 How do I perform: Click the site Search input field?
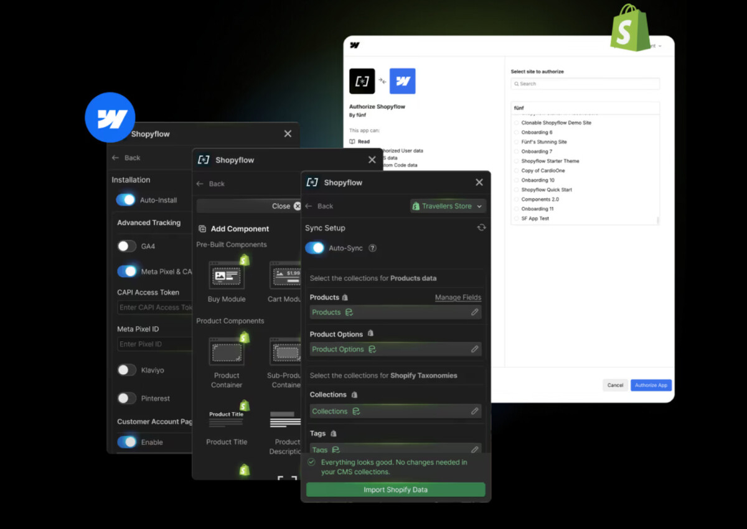(x=585, y=84)
